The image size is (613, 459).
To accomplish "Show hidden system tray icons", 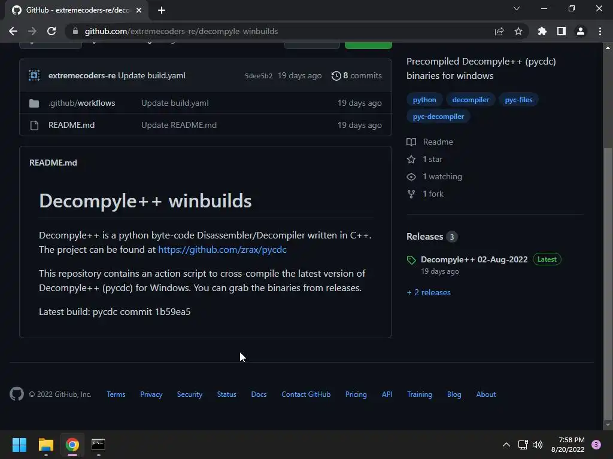I will 506,445.
